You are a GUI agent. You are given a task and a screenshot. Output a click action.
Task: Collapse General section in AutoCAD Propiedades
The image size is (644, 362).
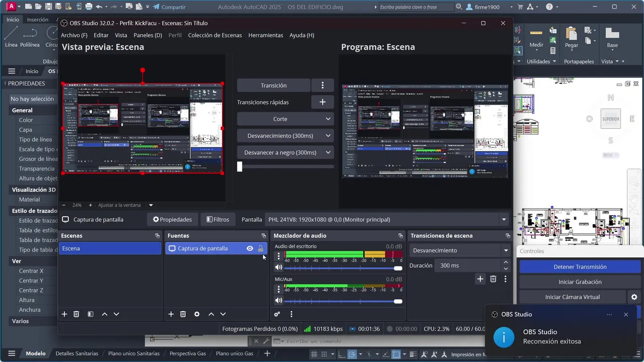(x=22, y=110)
